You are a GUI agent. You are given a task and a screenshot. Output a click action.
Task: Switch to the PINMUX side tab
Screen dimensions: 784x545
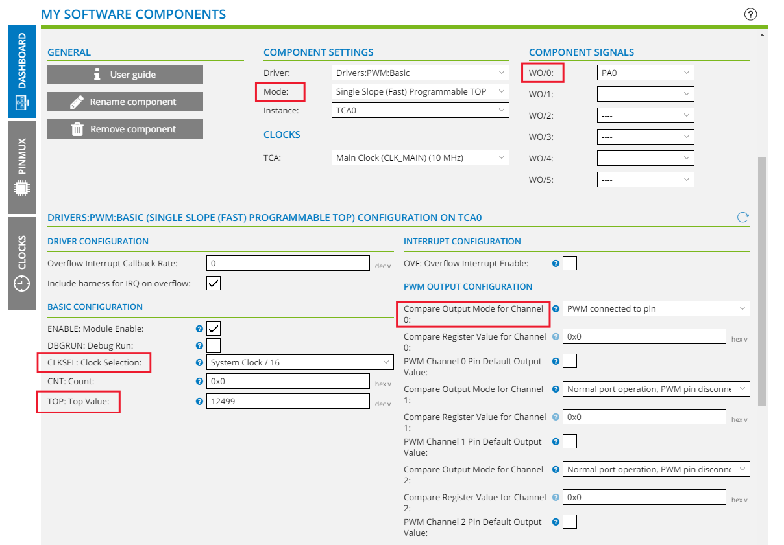pyautogui.click(x=22, y=167)
